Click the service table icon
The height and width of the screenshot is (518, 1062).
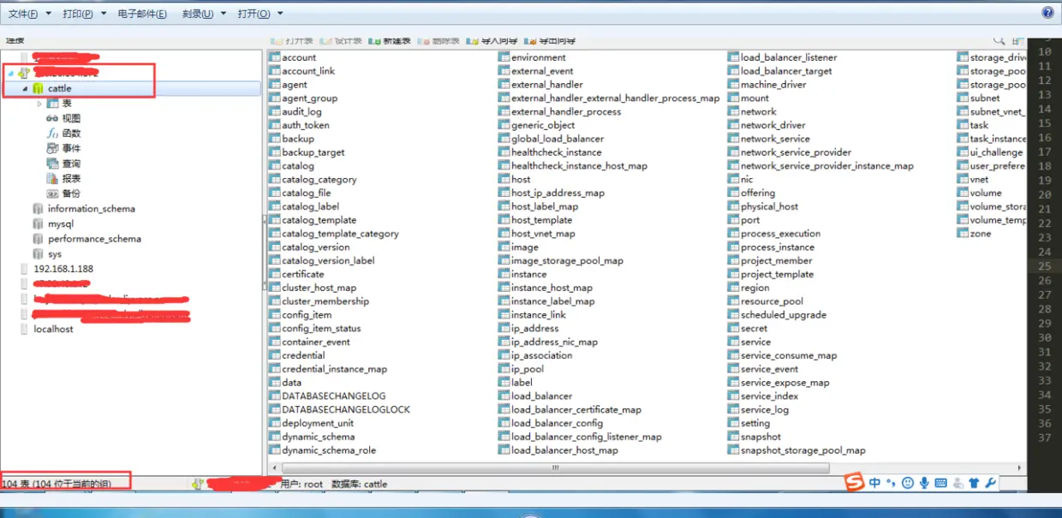tap(734, 342)
